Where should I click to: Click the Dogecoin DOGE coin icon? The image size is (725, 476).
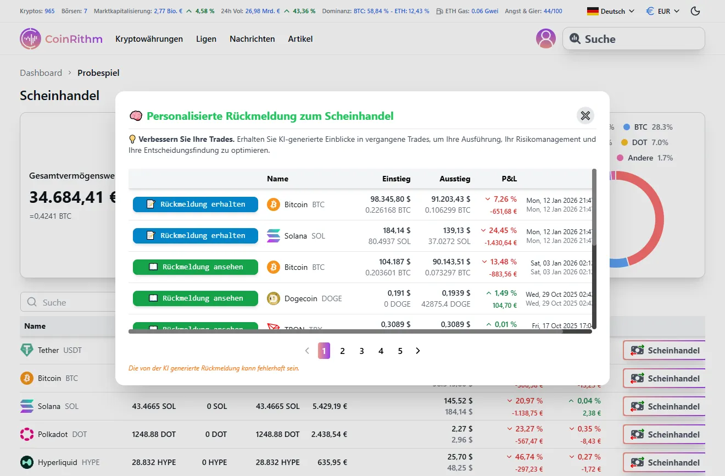coord(273,298)
